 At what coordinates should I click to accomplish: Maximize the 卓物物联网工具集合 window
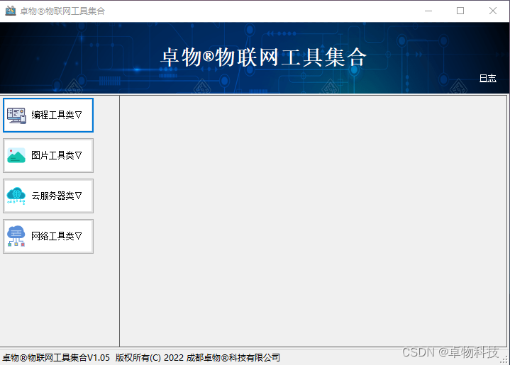pos(460,11)
